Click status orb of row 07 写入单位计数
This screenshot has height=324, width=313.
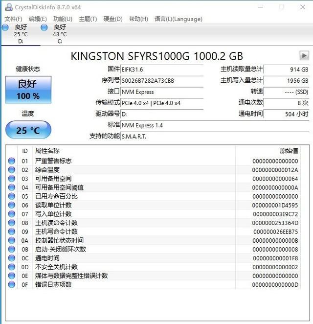pyautogui.click(x=12, y=214)
